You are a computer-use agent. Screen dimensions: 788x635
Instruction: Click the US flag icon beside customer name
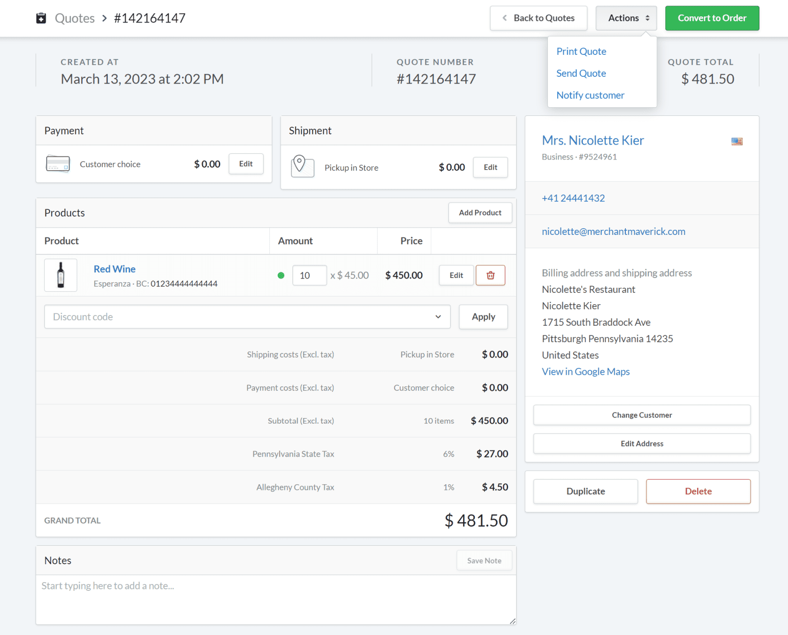pyautogui.click(x=737, y=142)
